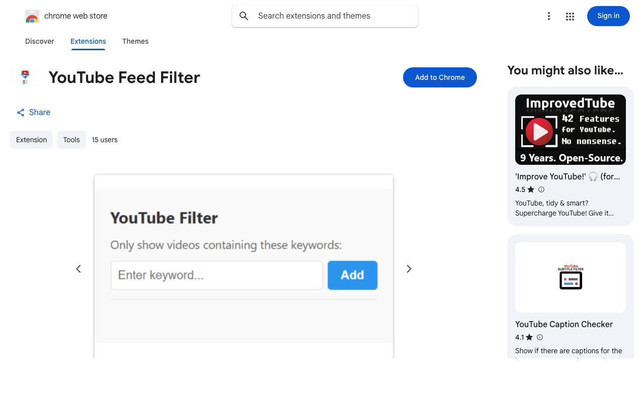
Task: Switch to the Discover tab
Action: coord(40,41)
